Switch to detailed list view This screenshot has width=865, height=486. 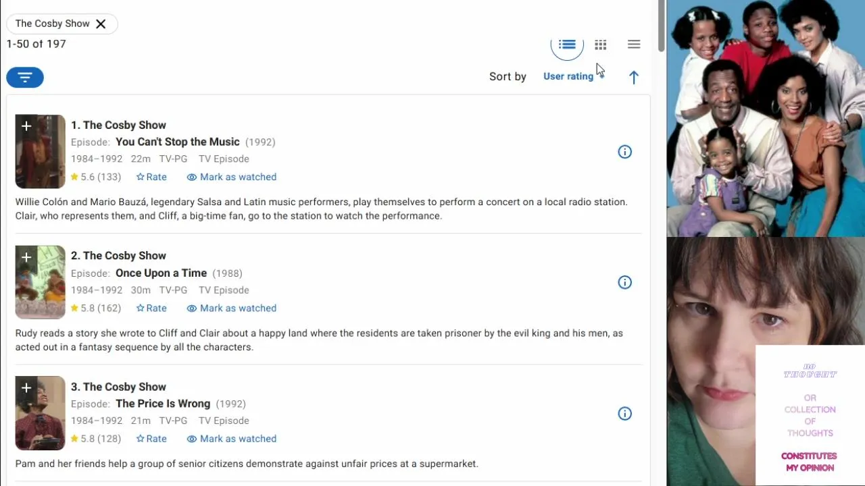pos(567,45)
